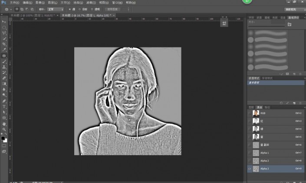
Task: Select the Move tool in the toolbox
Action: (4, 21)
